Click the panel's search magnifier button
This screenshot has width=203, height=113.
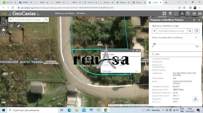tap(190, 31)
